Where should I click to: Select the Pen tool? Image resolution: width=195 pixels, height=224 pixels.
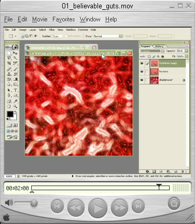point(9,95)
